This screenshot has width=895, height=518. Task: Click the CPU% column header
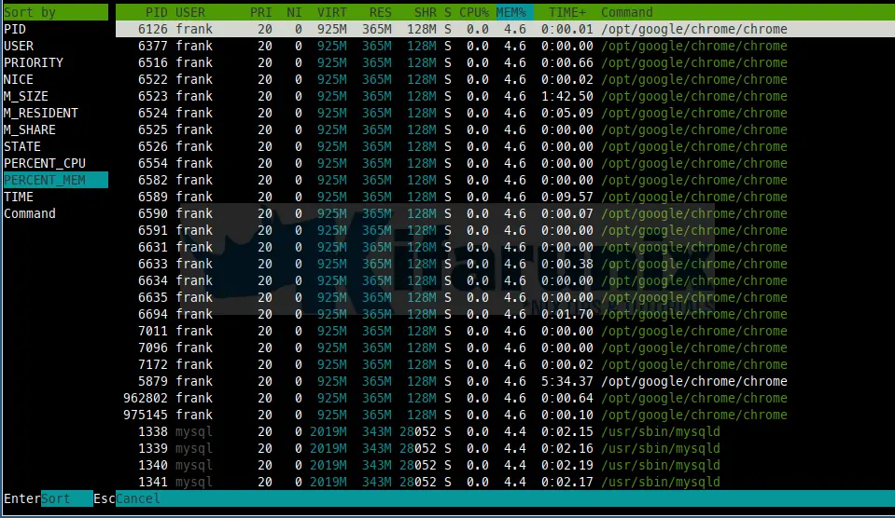click(x=474, y=12)
